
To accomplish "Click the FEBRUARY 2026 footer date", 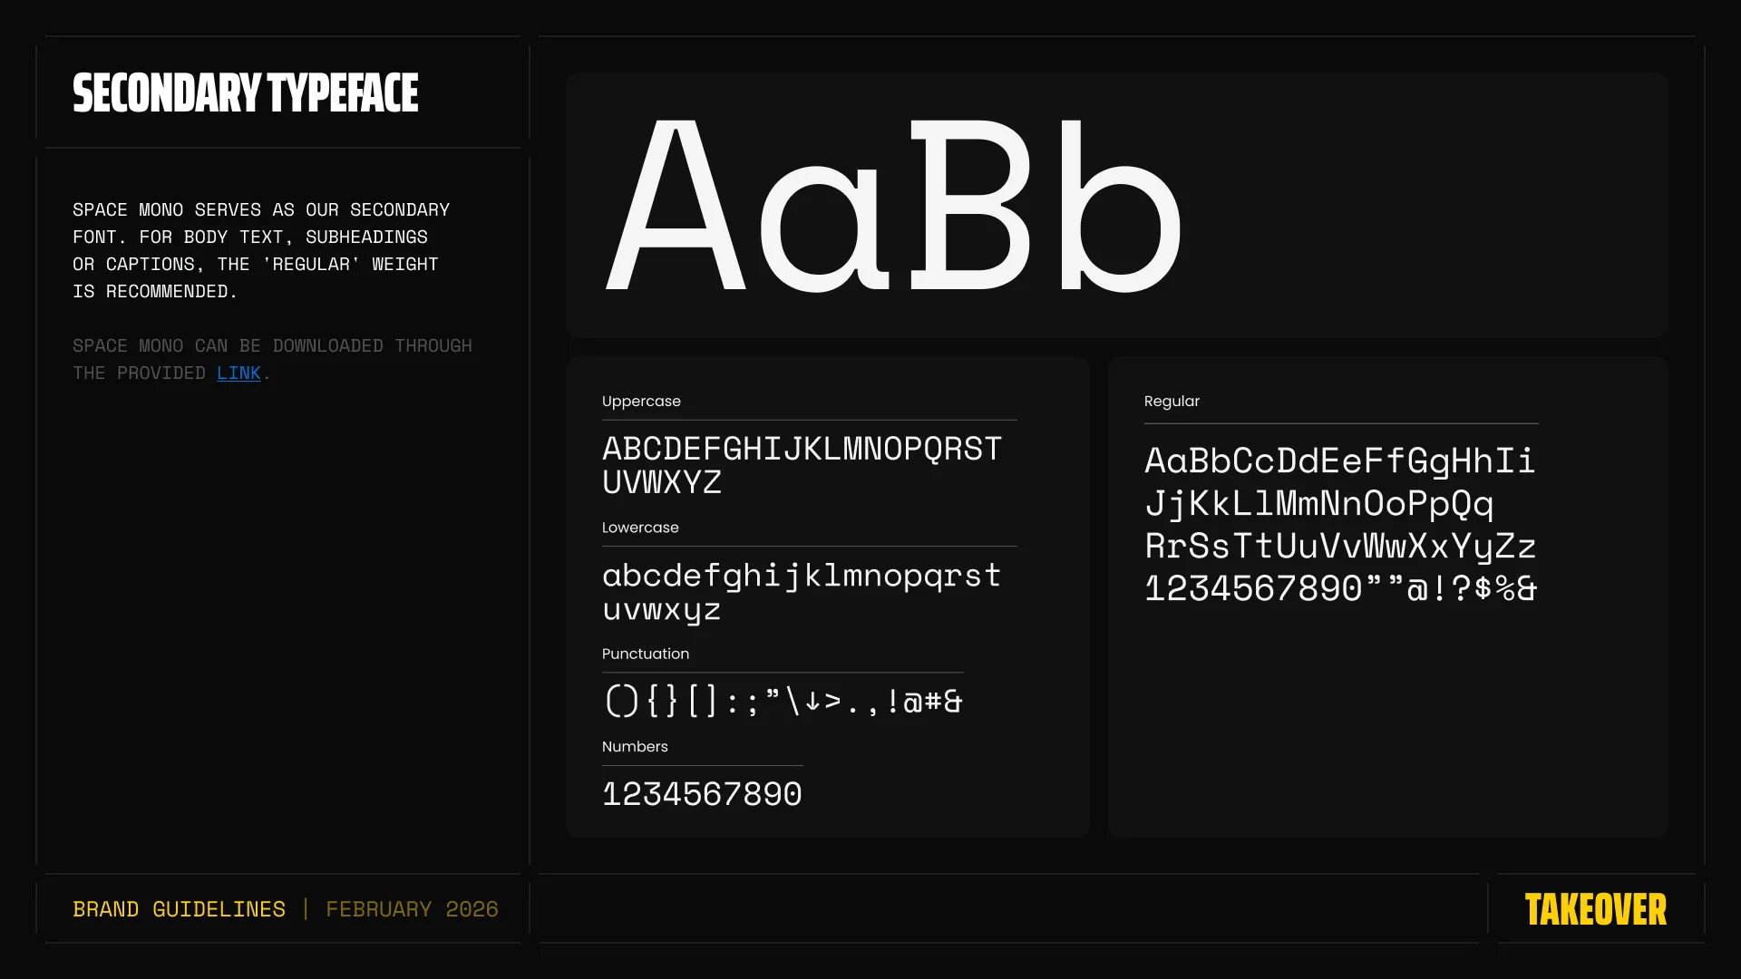I will (412, 909).
